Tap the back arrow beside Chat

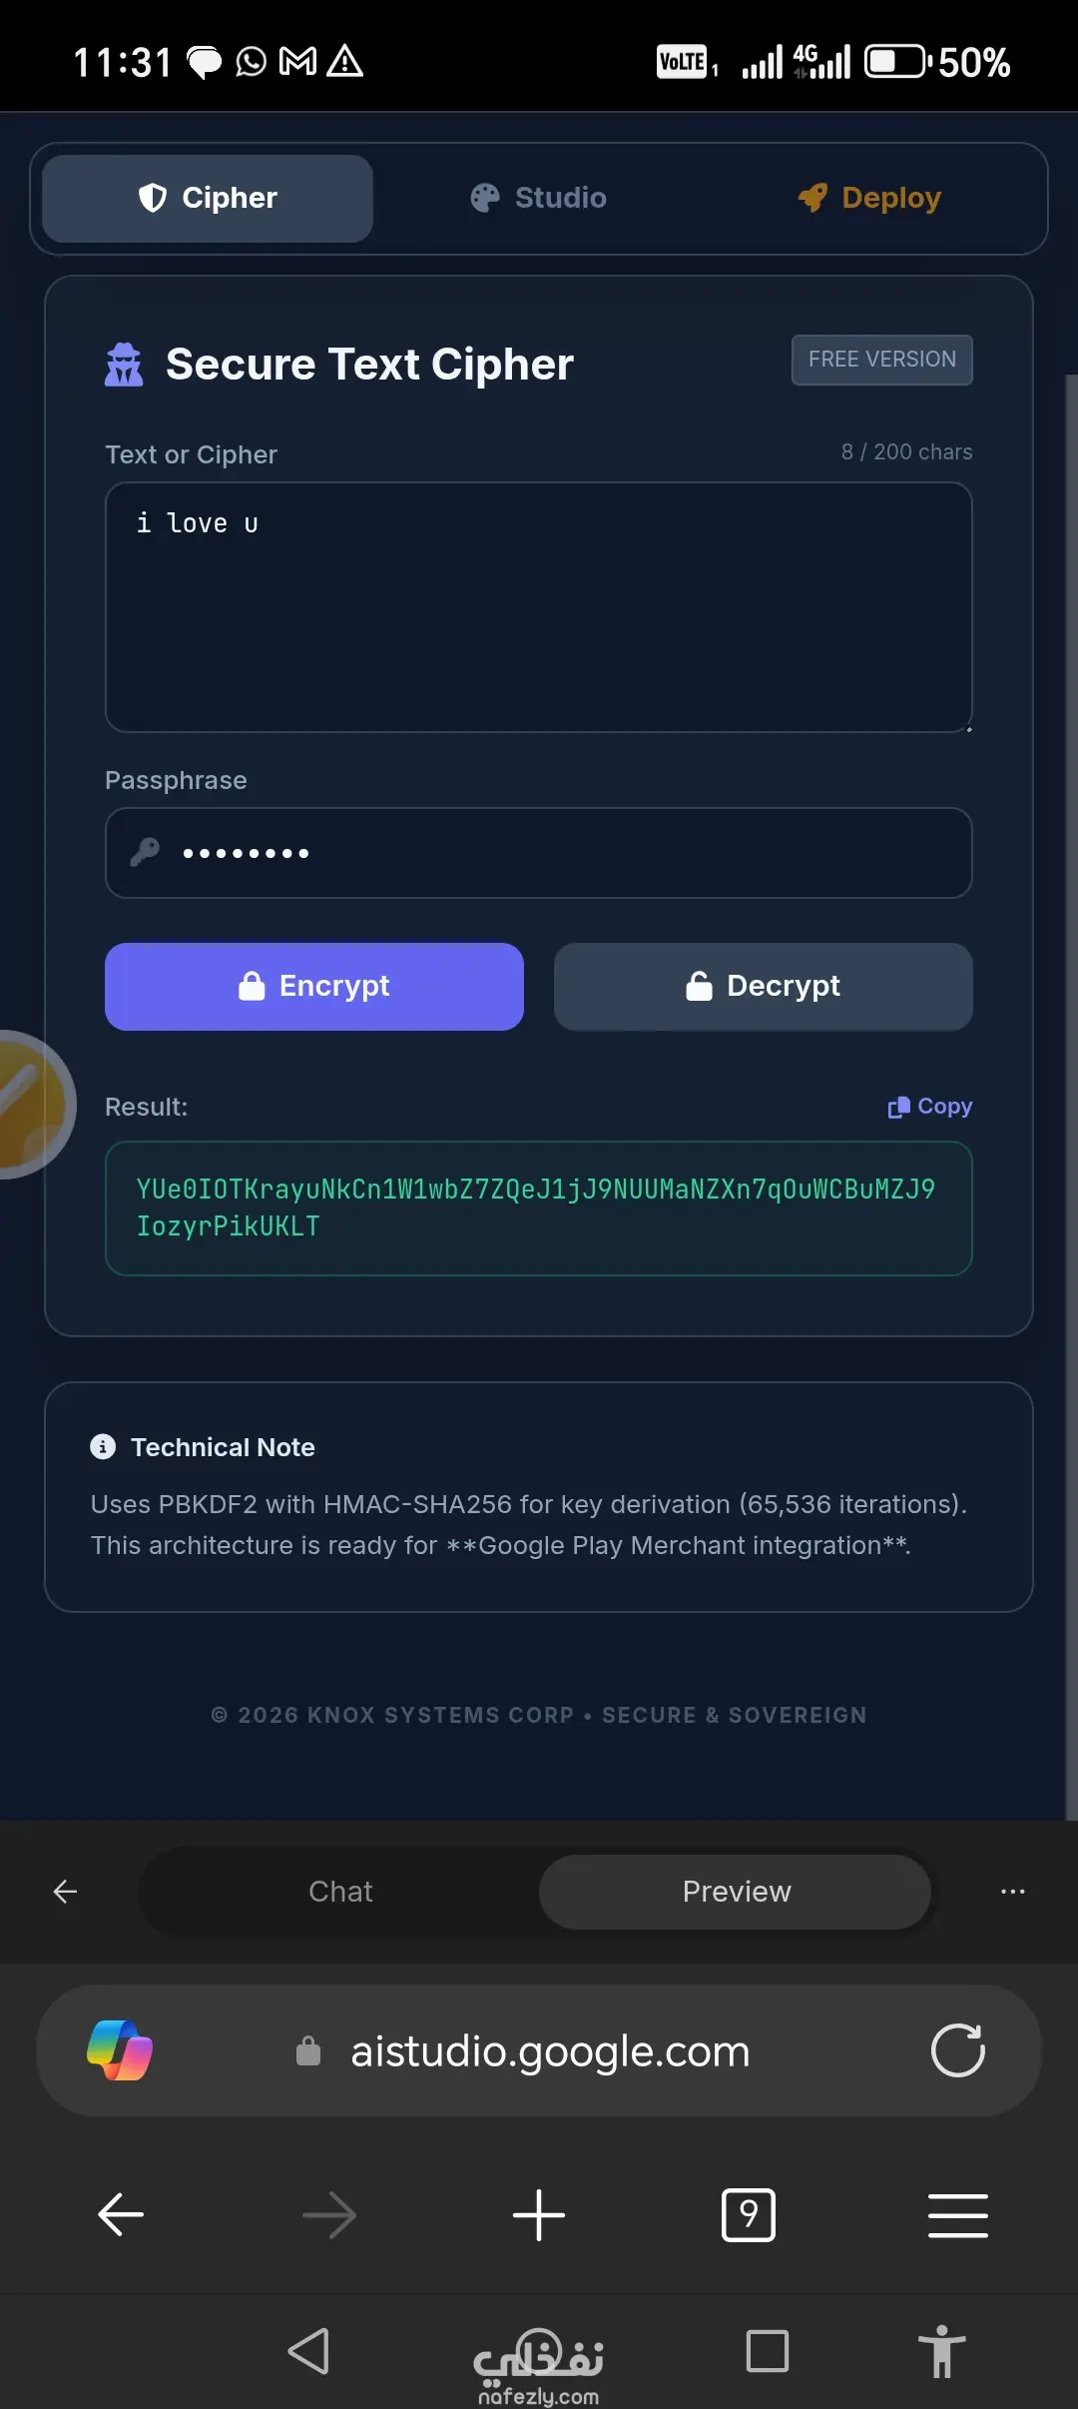point(66,1892)
